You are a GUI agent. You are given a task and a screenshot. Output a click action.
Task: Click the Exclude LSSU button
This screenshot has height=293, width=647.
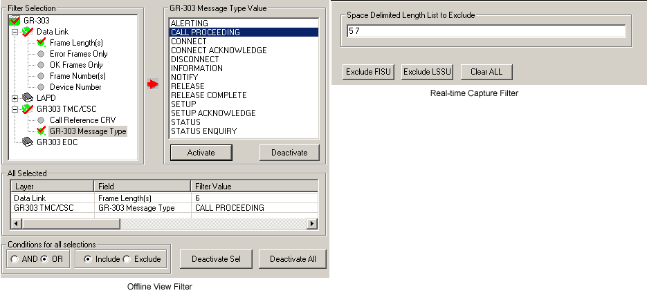(x=428, y=72)
